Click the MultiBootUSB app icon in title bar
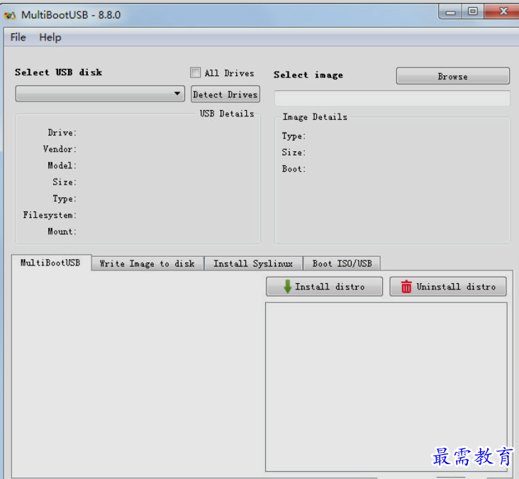This screenshot has height=479, width=519. (x=10, y=15)
